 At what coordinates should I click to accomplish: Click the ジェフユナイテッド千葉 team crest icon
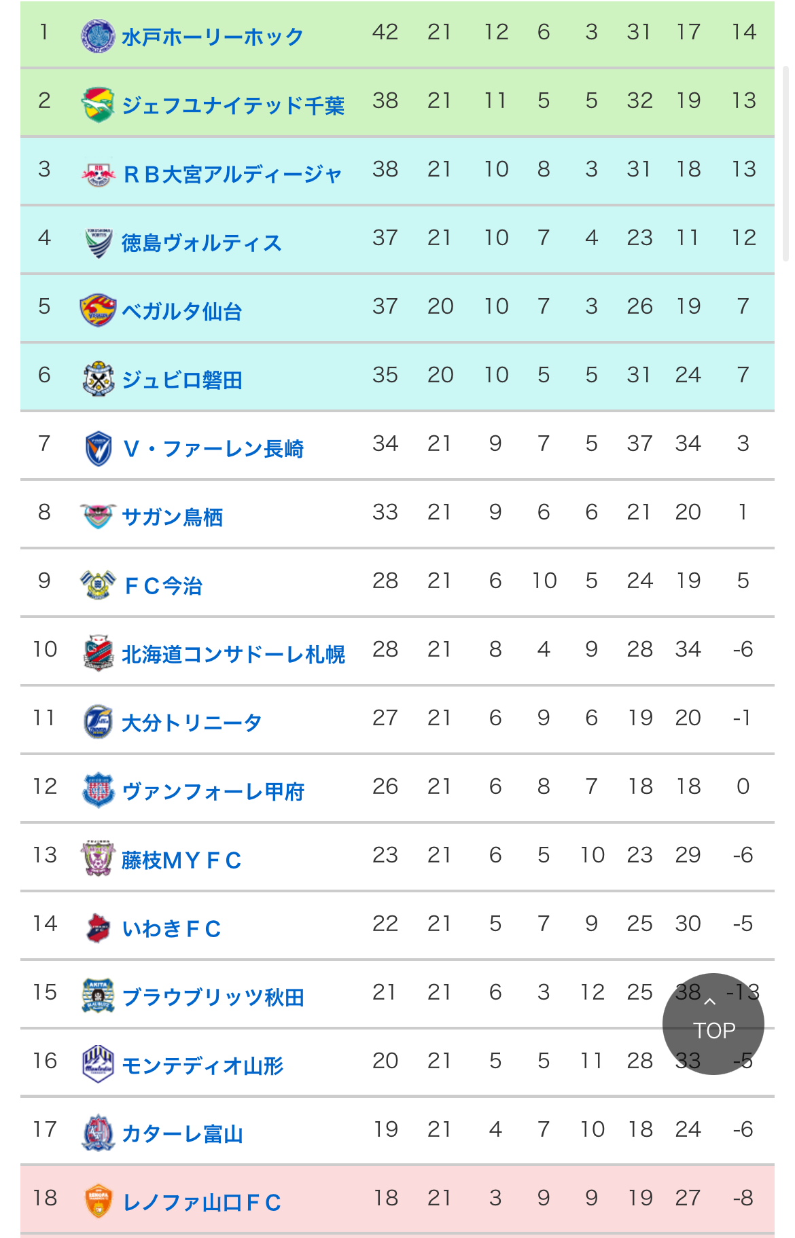(98, 105)
